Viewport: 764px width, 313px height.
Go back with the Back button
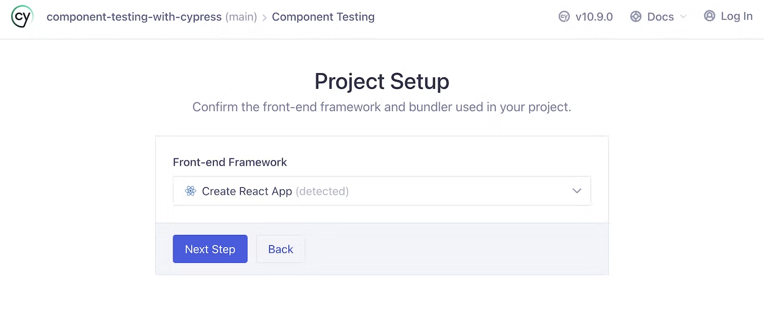(281, 249)
